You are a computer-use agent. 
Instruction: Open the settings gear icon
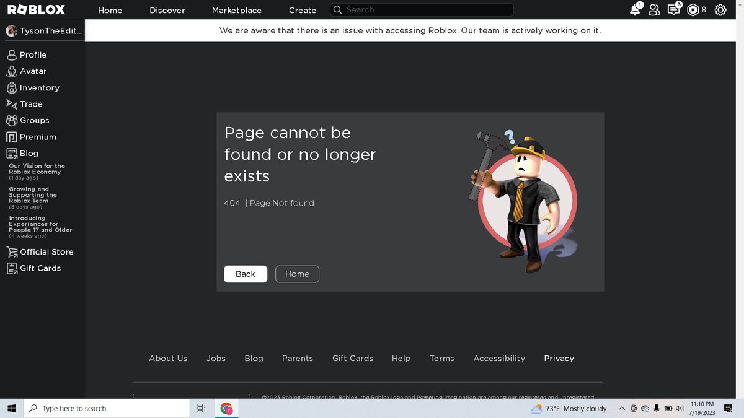coord(720,10)
